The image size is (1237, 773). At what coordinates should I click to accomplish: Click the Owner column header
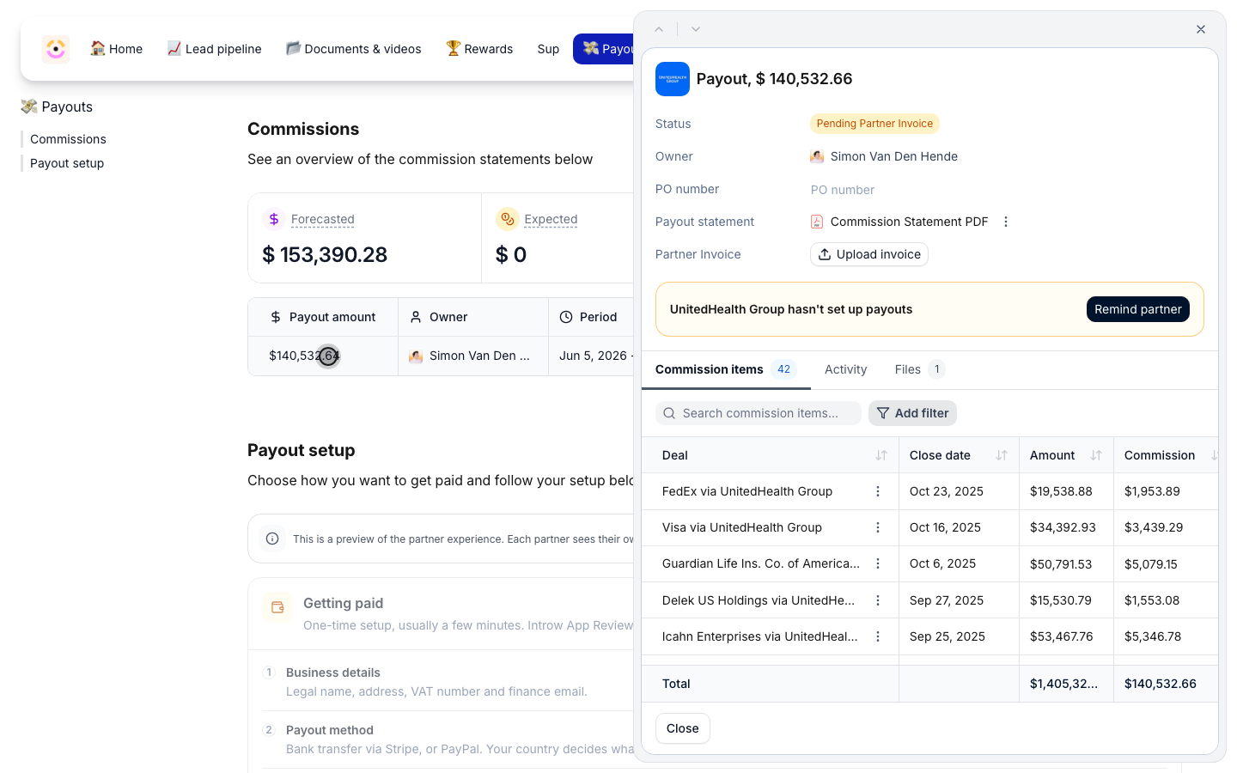coord(473,317)
